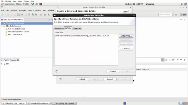
Task: Minimize the bottom right panel
Action: [x=181, y=60]
